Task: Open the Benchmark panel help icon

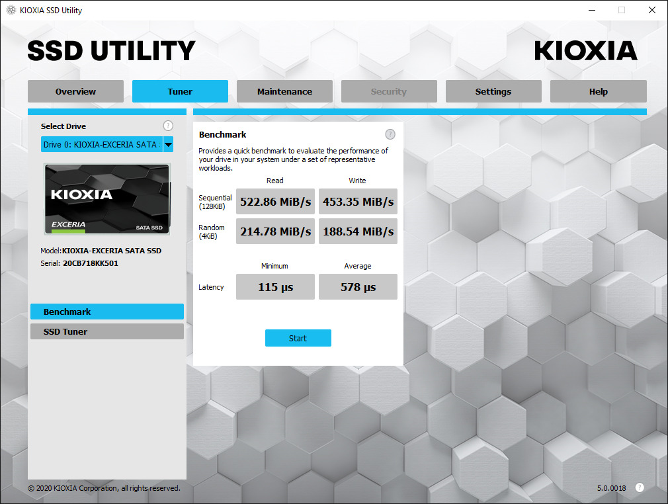Action: tap(390, 134)
